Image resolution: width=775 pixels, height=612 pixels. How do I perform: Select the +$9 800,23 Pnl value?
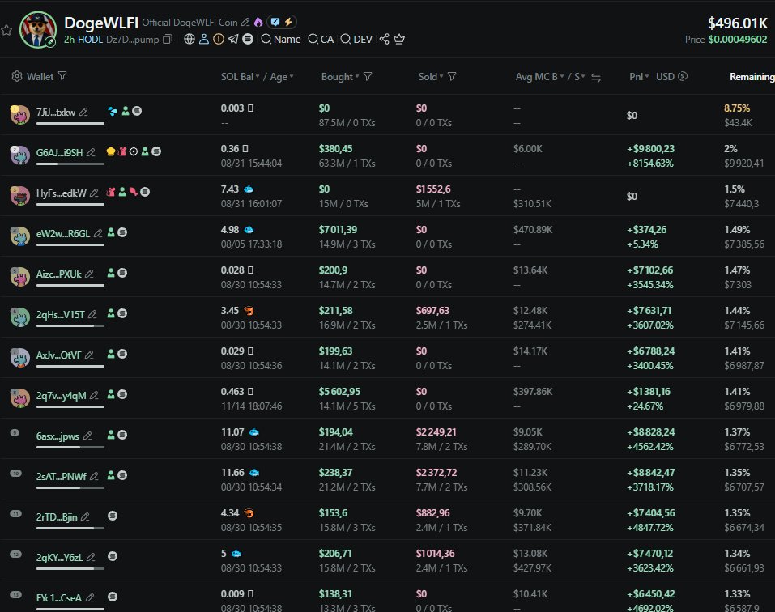coord(650,149)
